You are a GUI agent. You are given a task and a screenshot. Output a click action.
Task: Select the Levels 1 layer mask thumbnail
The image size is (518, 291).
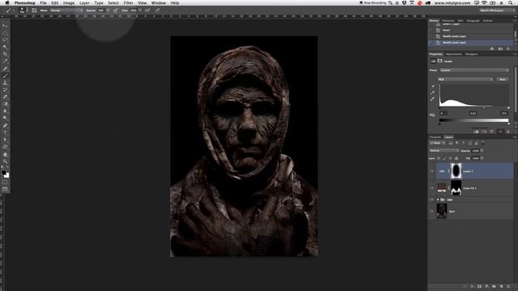pos(456,171)
